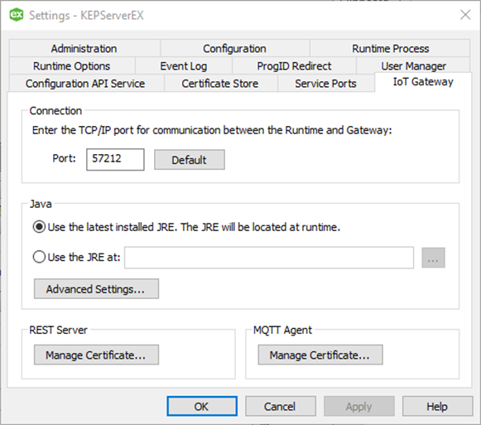Click the Port field showing 57212
Image resolution: width=481 pixels, height=425 pixels.
(x=115, y=159)
